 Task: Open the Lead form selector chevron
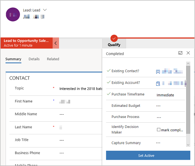point(45,10)
